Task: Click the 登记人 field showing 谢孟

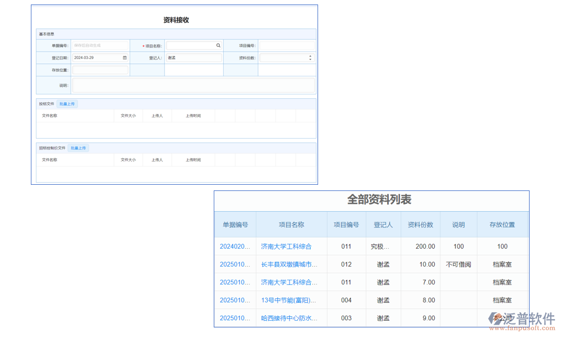Action: pos(194,57)
